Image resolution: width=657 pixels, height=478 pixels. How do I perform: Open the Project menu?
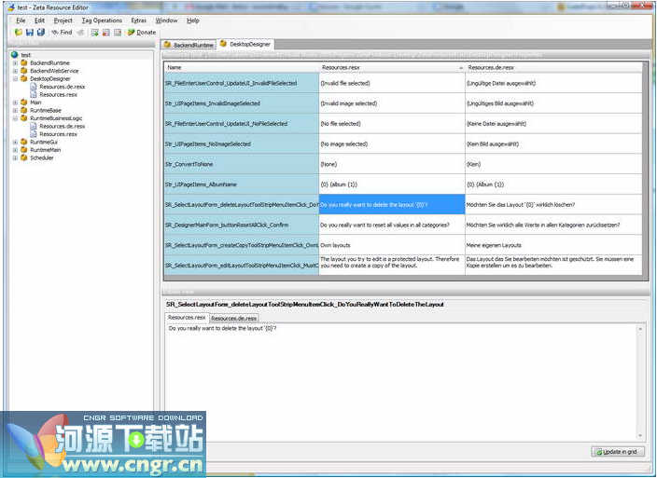(x=63, y=20)
